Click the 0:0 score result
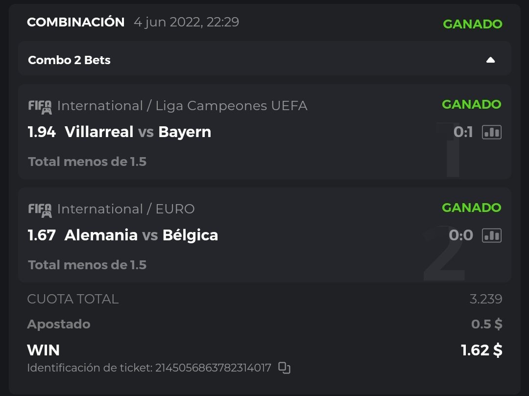This screenshot has height=396, width=529. pyautogui.click(x=461, y=235)
